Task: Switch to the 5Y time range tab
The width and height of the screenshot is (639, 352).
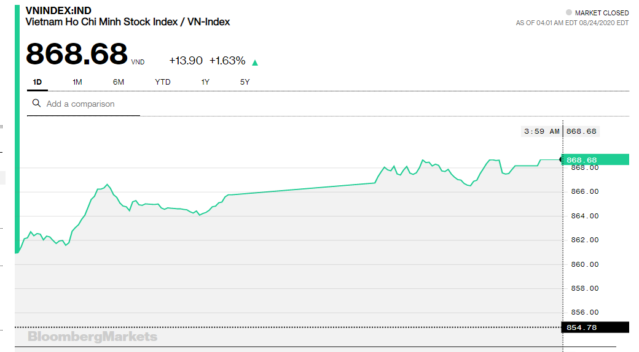Action: 245,82
